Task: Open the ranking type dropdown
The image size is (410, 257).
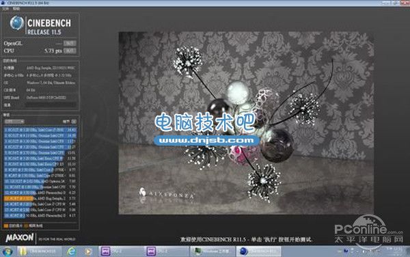Action: [14, 122]
